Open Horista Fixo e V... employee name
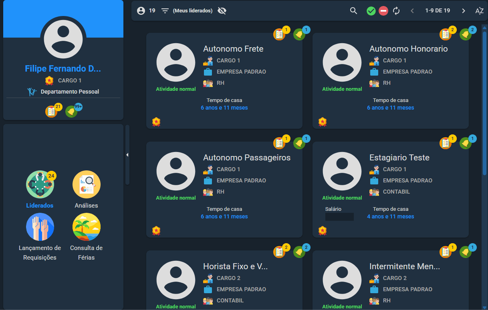 point(235,266)
